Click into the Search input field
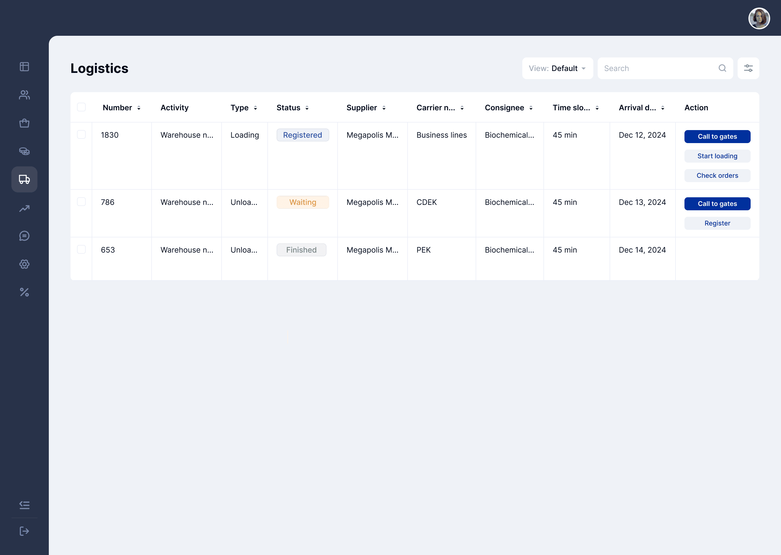The height and width of the screenshot is (555, 781). (x=658, y=68)
